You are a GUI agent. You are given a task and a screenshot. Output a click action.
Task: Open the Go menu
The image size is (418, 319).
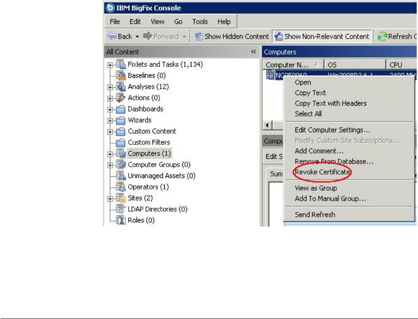coord(178,22)
